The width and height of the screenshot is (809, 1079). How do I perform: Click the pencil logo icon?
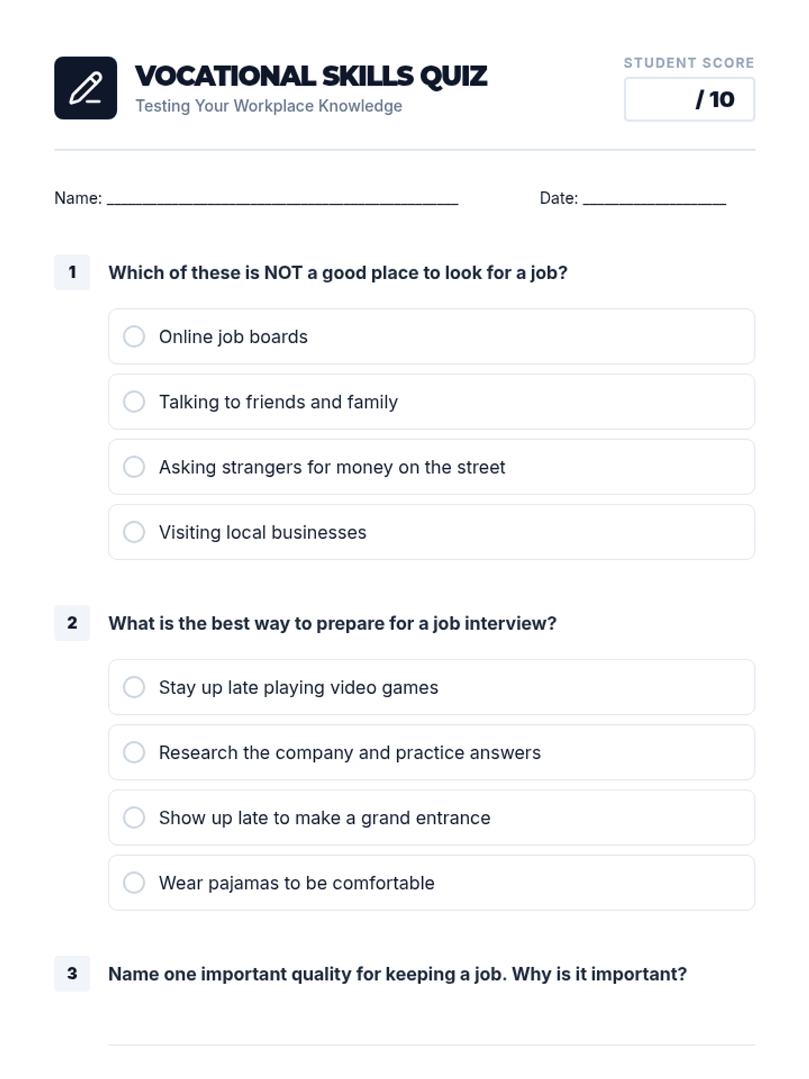(x=86, y=88)
